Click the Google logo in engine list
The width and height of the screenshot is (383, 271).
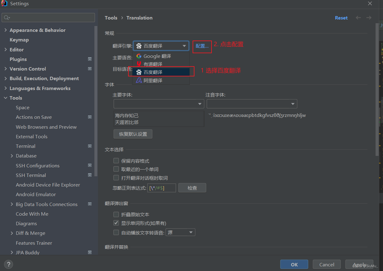point(139,56)
